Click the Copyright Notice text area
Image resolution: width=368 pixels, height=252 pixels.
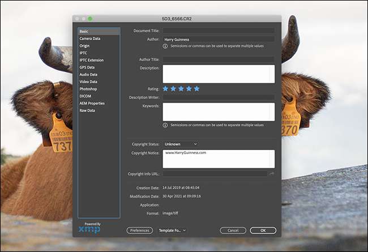pyautogui.click(x=218, y=159)
